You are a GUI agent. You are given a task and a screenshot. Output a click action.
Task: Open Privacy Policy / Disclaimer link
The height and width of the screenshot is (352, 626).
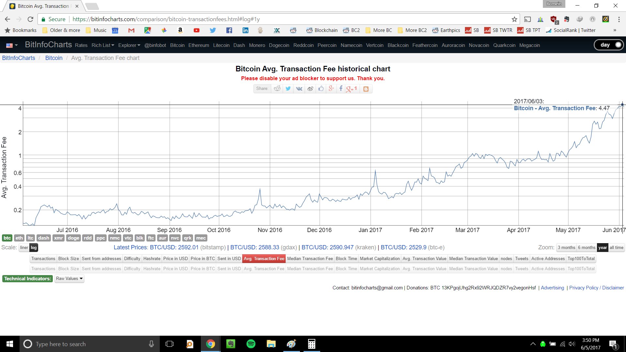point(596,288)
